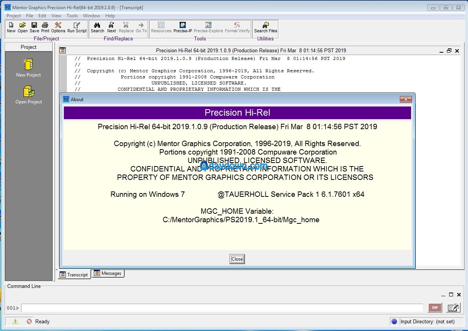Click the Project panel header
Viewport: 468px width, 331px height.
pyautogui.click(x=29, y=47)
